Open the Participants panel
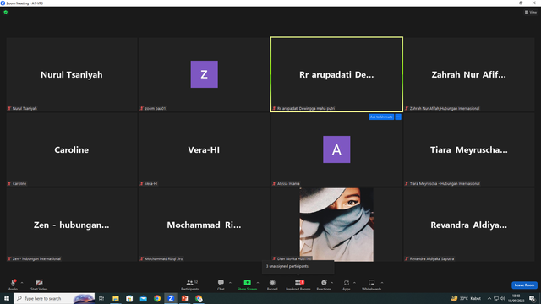The width and height of the screenshot is (541, 304). coord(189,285)
